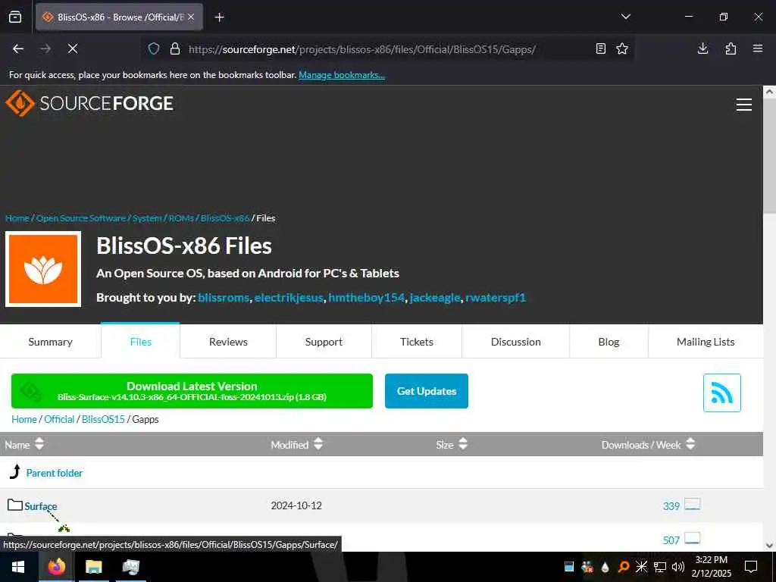Click the Surface folder icon

pyautogui.click(x=15, y=505)
